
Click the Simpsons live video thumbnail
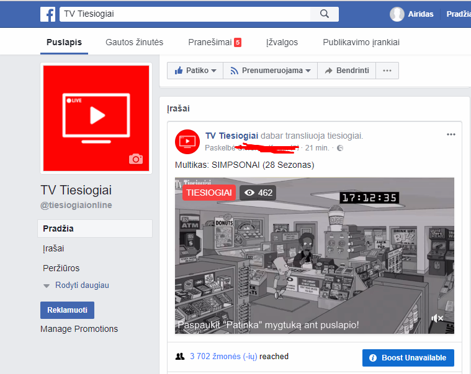coord(315,256)
